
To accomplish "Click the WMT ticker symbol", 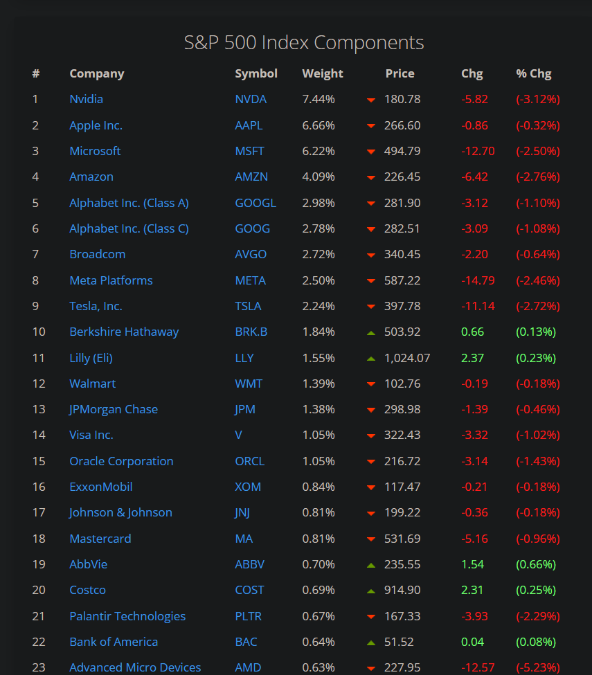I will click(x=249, y=384).
